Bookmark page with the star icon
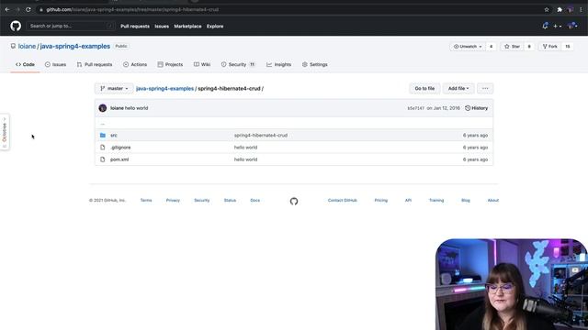This screenshot has width=588, height=330. click(547, 10)
